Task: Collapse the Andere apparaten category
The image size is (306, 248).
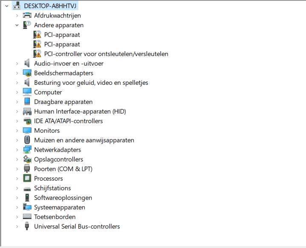Action: tap(17, 25)
